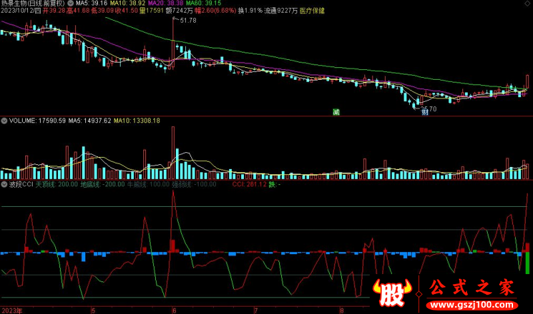533x314 pixels.
Task: Open the 波段CCI indicator dropdown icon
Action: (x=5, y=184)
